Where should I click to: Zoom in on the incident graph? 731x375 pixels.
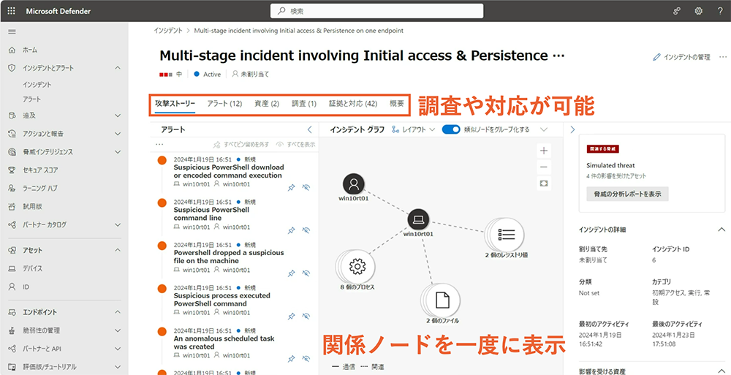click(x=544, y=151)
